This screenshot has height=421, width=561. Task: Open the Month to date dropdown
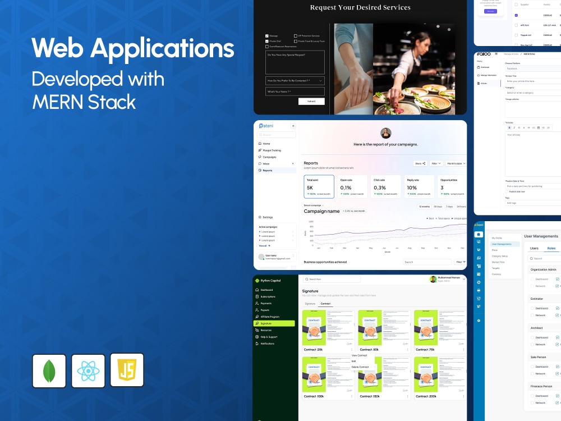pos(456,163)
